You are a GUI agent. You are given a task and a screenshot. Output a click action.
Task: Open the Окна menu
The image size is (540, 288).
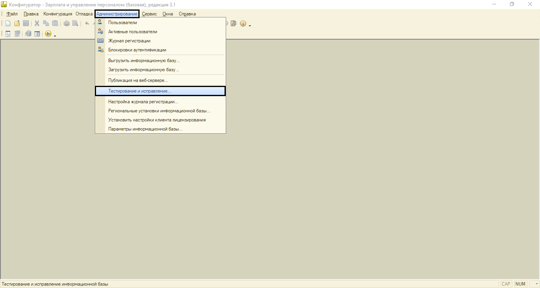coord(168,14)
